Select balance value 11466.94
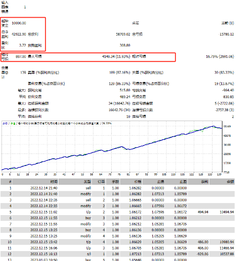 (x=227, y=248)
